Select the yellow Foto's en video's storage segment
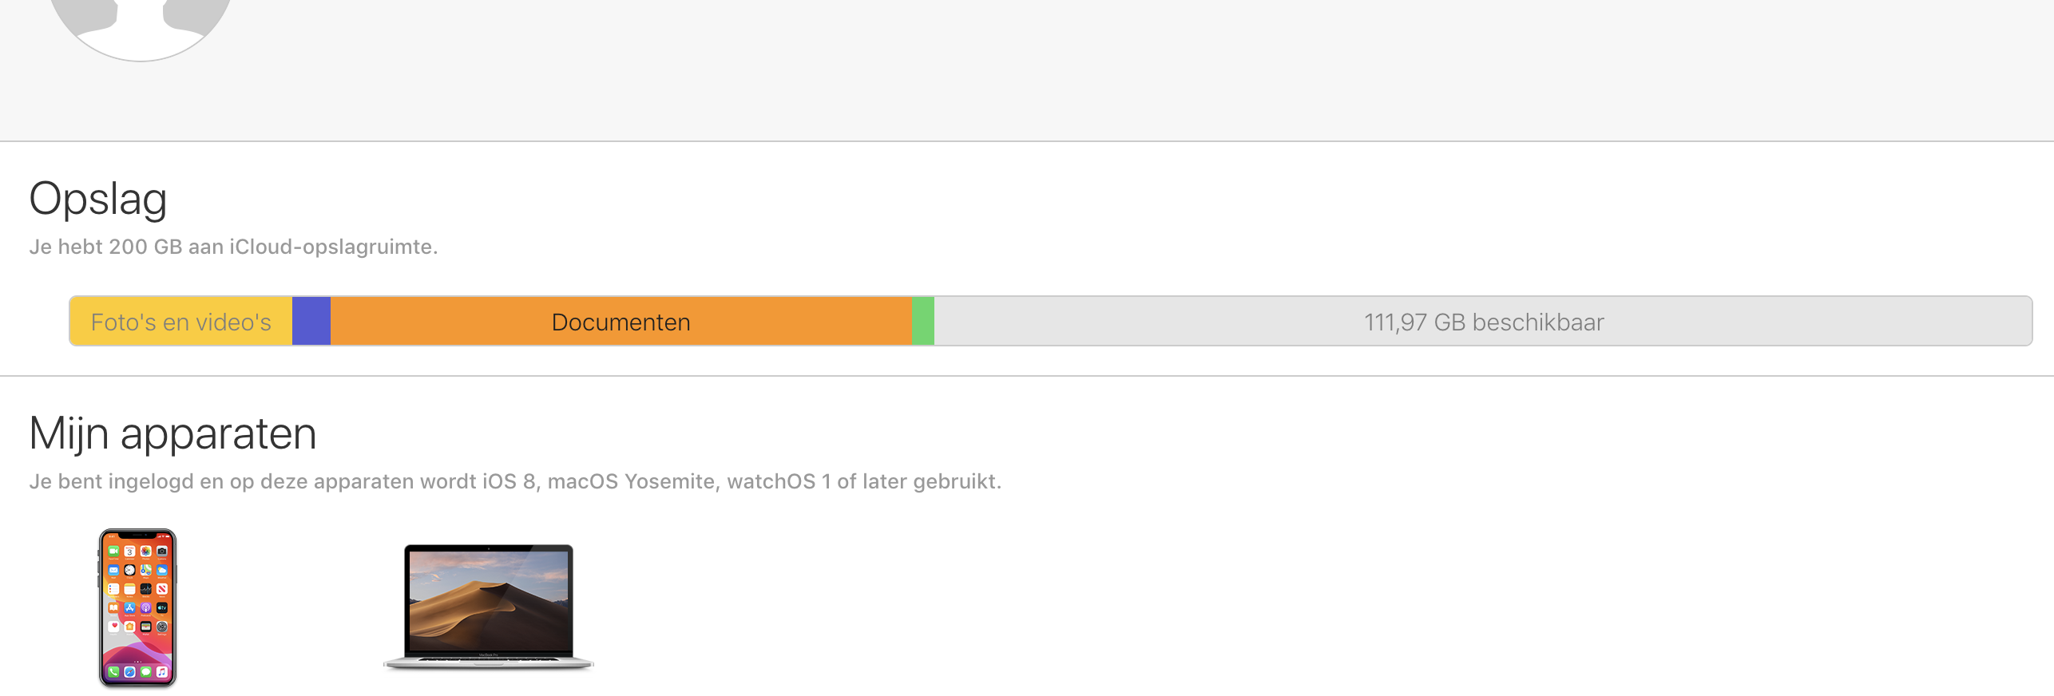The image size is (2054, 696). click(180, 322)
